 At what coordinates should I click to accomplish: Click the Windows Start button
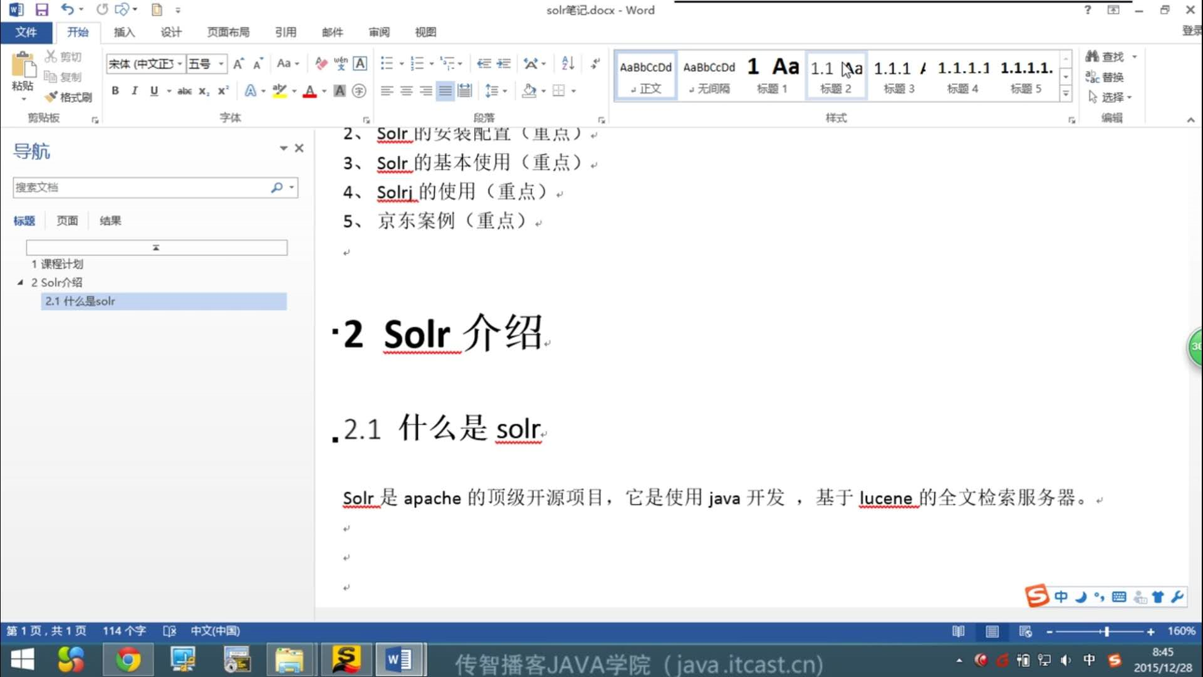tap(23, 660)
